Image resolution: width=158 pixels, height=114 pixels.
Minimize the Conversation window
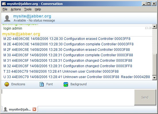[144, 4]
